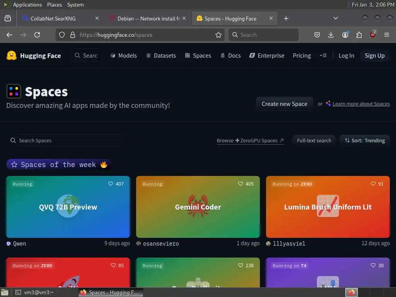
Task: Click the lllyasviel author name
Action: (289, 244)
